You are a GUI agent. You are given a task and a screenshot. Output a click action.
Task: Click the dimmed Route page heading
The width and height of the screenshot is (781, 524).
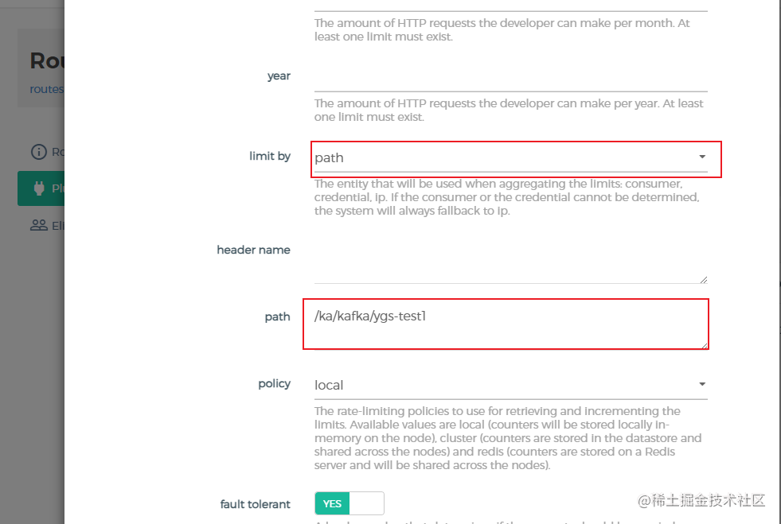[47, 60]
